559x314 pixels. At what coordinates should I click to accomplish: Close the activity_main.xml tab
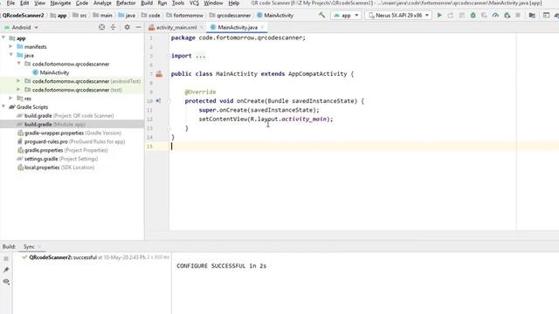(x=202, y=27)
